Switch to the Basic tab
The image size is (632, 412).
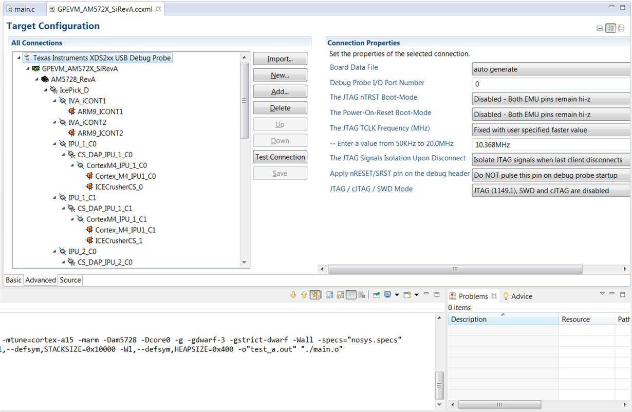(x=14, y=280)
